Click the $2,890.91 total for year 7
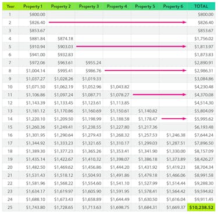The image size is (218, 214). click(204, 63)
